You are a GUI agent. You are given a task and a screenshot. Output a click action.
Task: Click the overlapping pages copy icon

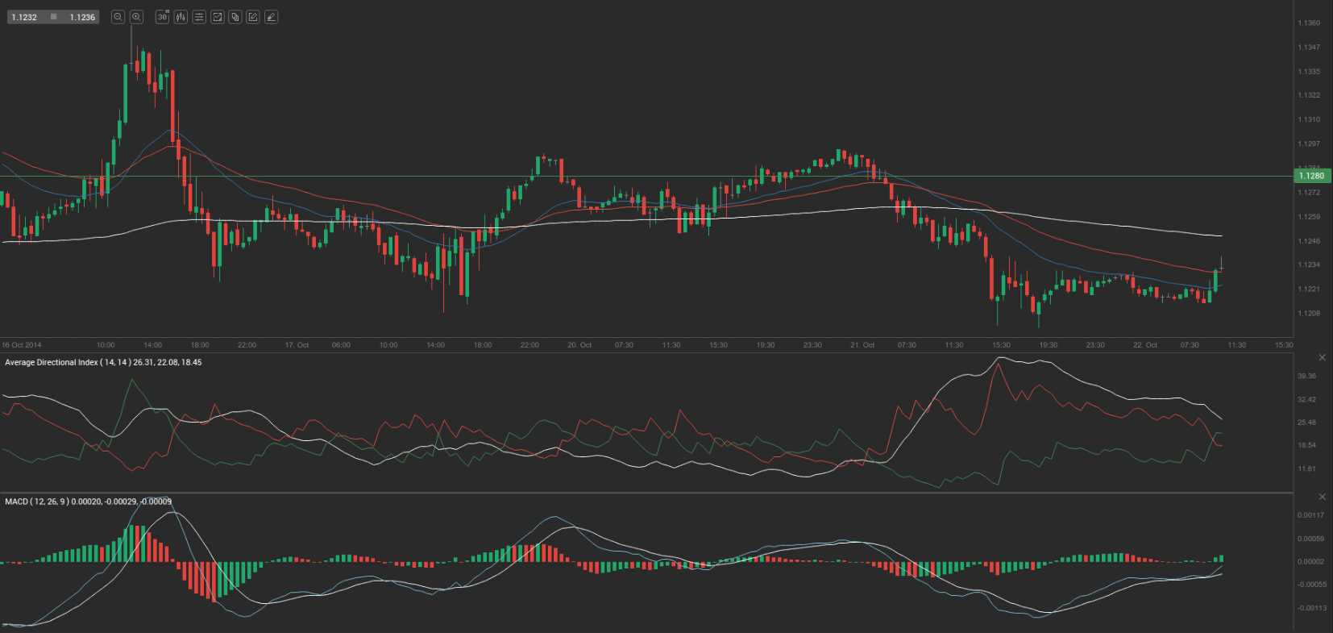click(x=235, y=17)
